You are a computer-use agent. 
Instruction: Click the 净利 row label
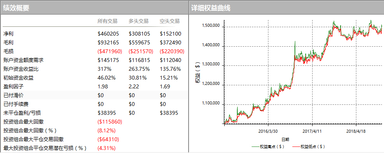tap(8, 34)
